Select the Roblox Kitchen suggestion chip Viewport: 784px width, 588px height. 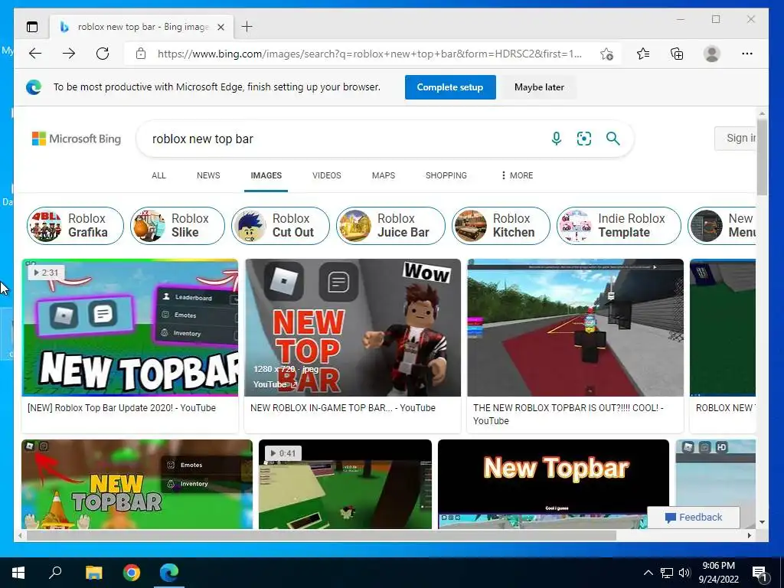point(501,226)
